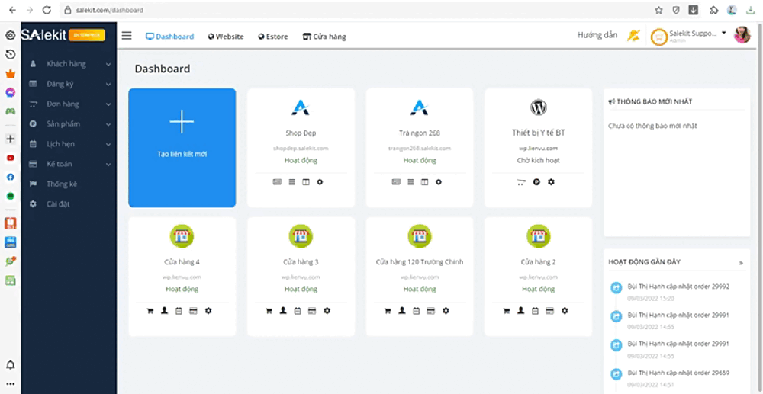Open the Hướng dẫn guide link
Screen dimensions: 763x394
597,35
